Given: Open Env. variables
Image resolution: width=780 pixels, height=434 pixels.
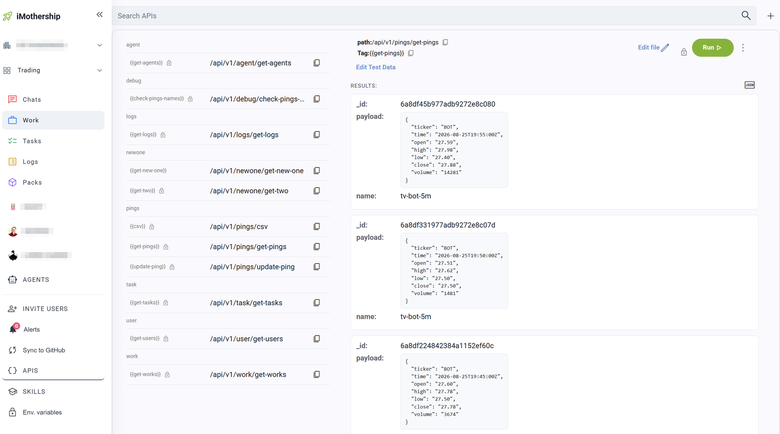Looking at the screenshot, I should (x=53, y=412).
